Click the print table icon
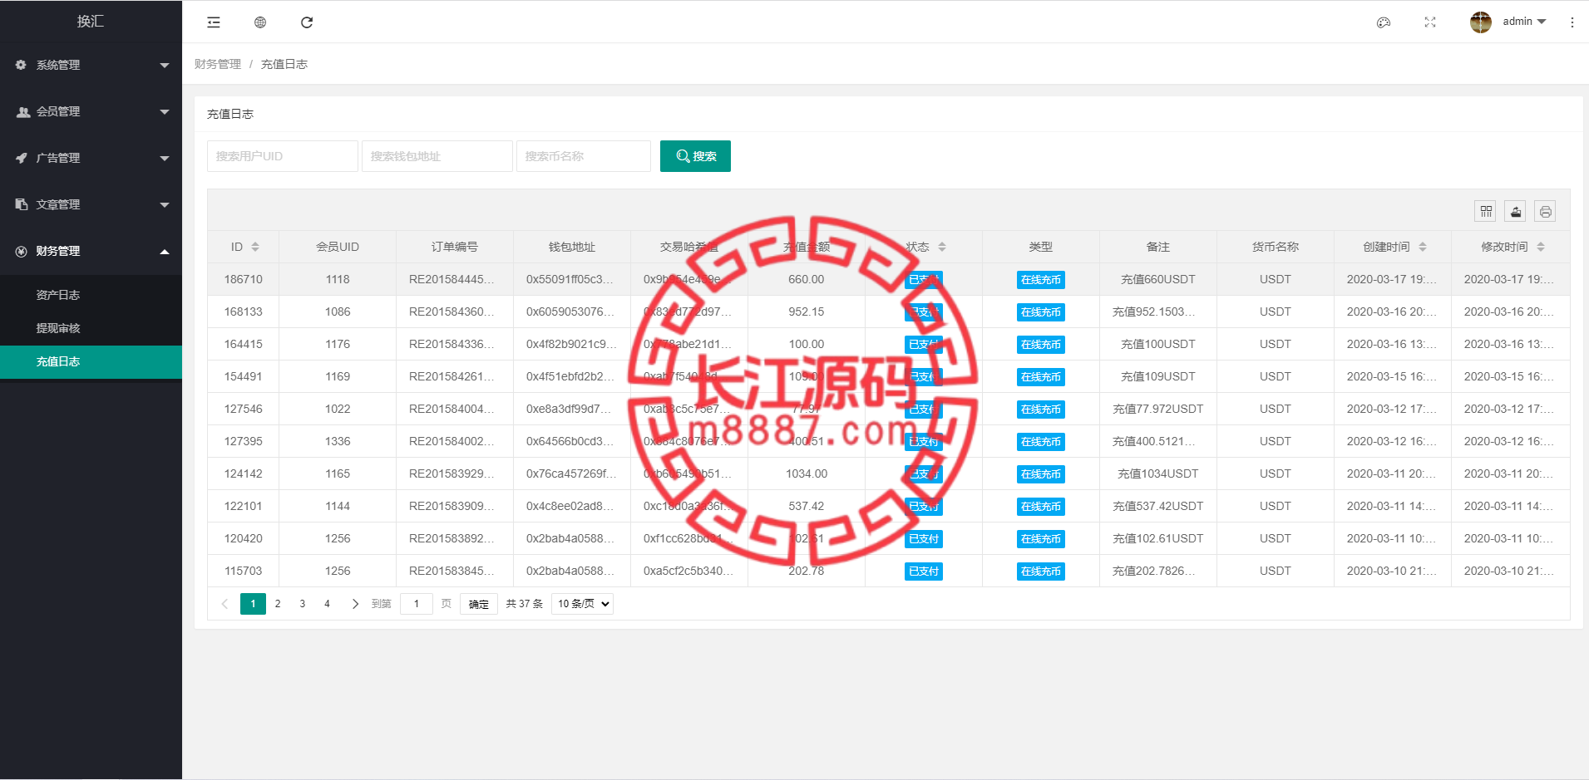Screen dimensions: 1589x780 click(x=1545, y=212)
